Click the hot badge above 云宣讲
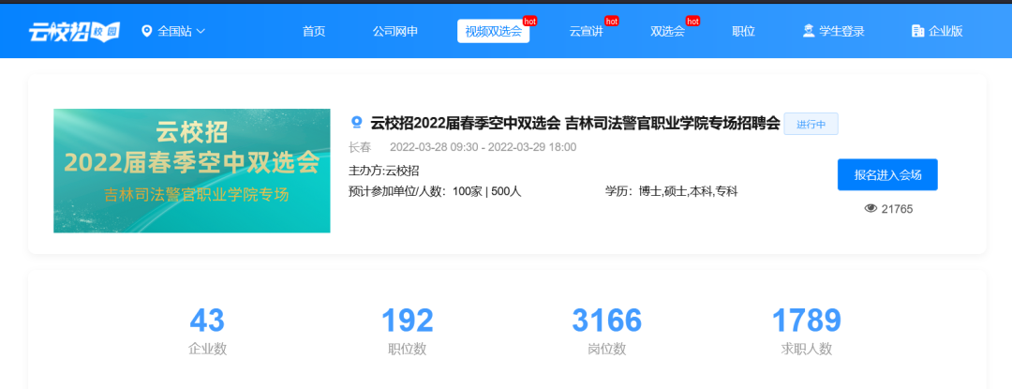 click(x=612, y=21)
